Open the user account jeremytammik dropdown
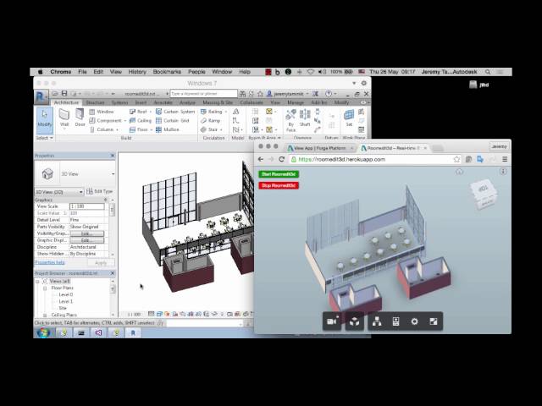 288,94
